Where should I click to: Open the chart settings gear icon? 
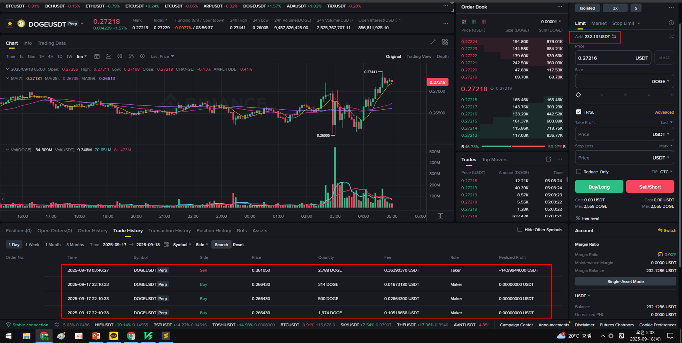tap(142, 56)
